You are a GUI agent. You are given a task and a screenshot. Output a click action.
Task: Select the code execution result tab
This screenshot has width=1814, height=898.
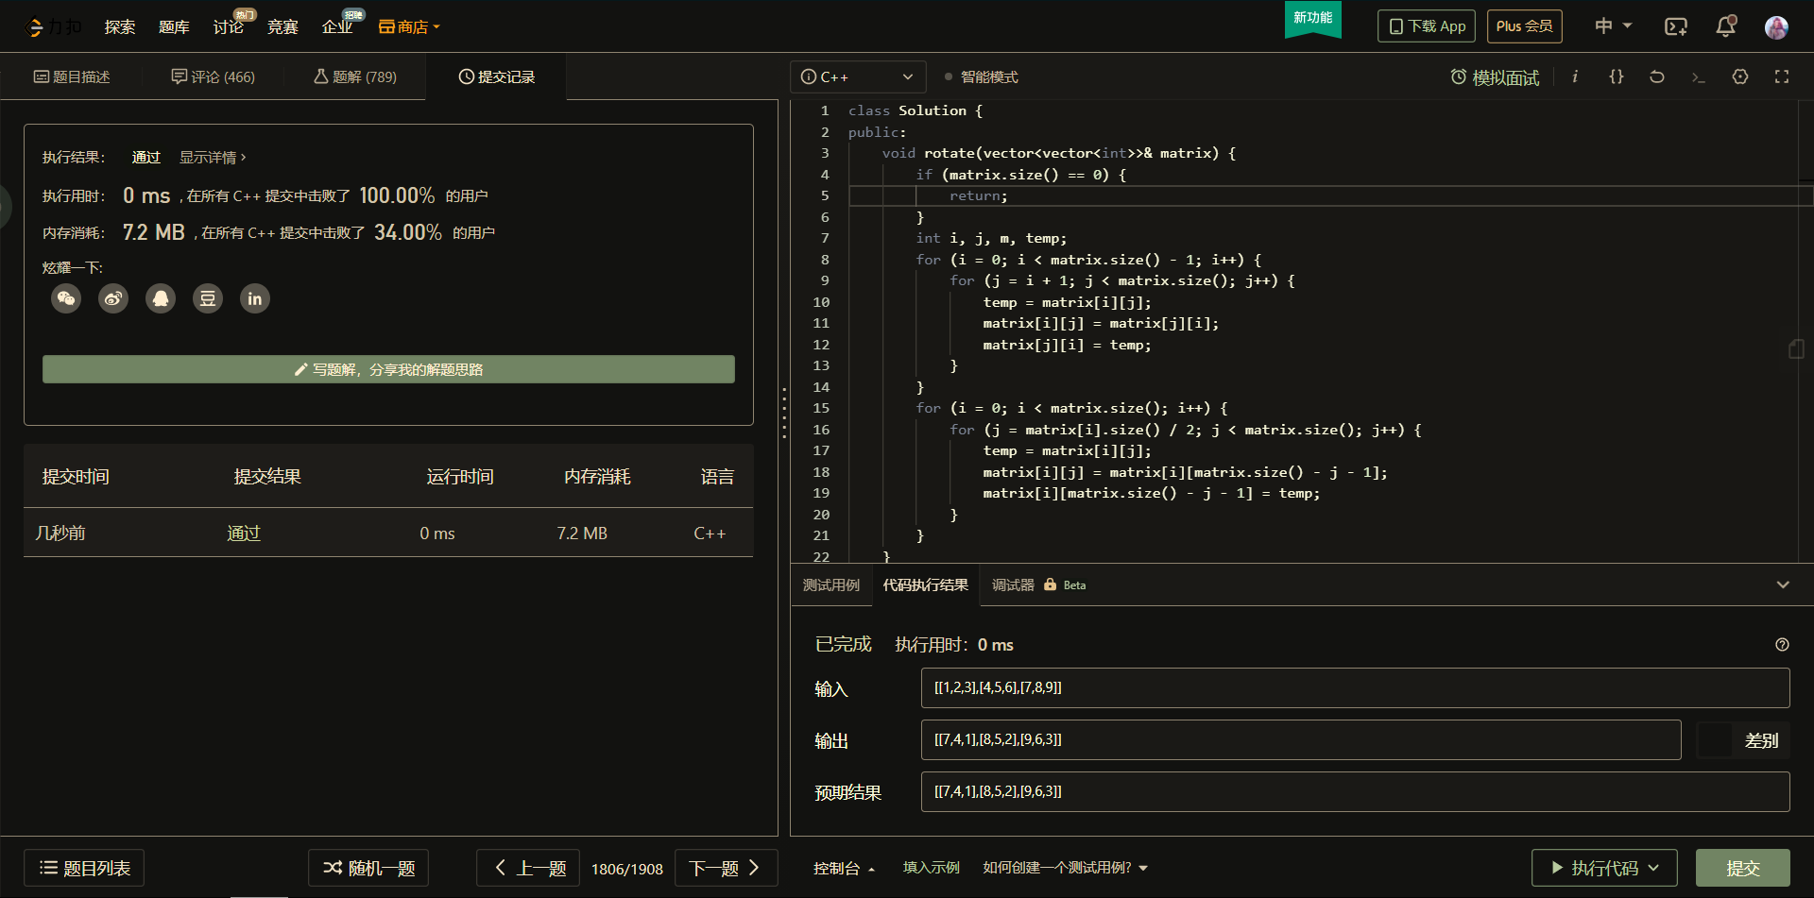(926, 585)
